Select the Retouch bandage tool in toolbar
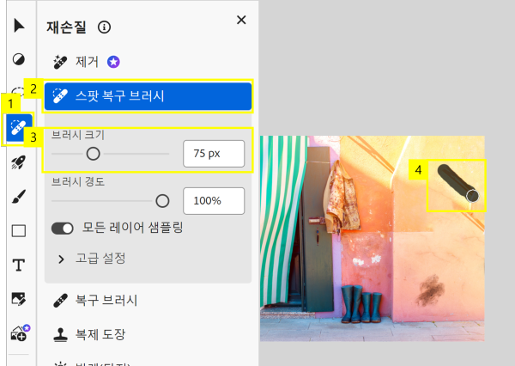The height and width of the screenshot is (366, 515). (x=18, y=128)
